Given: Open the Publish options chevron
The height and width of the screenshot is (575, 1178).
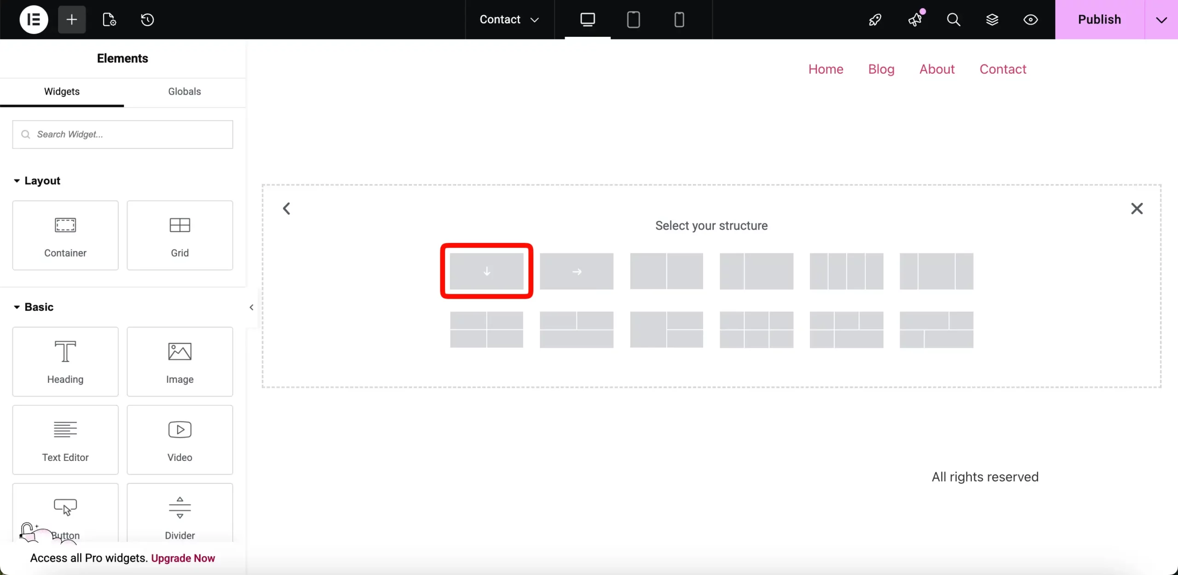Looking at the screenshot, I should tap(1161, 19).
